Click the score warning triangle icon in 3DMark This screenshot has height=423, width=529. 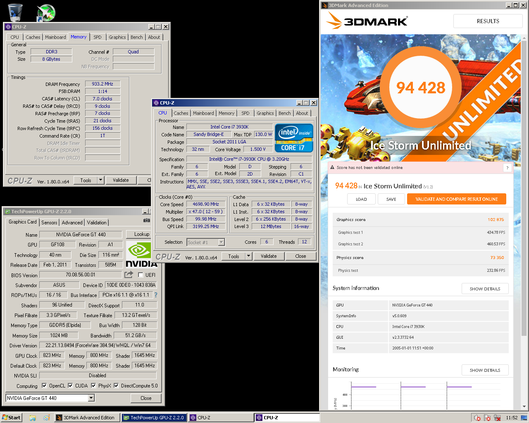(x=332, y=167)
